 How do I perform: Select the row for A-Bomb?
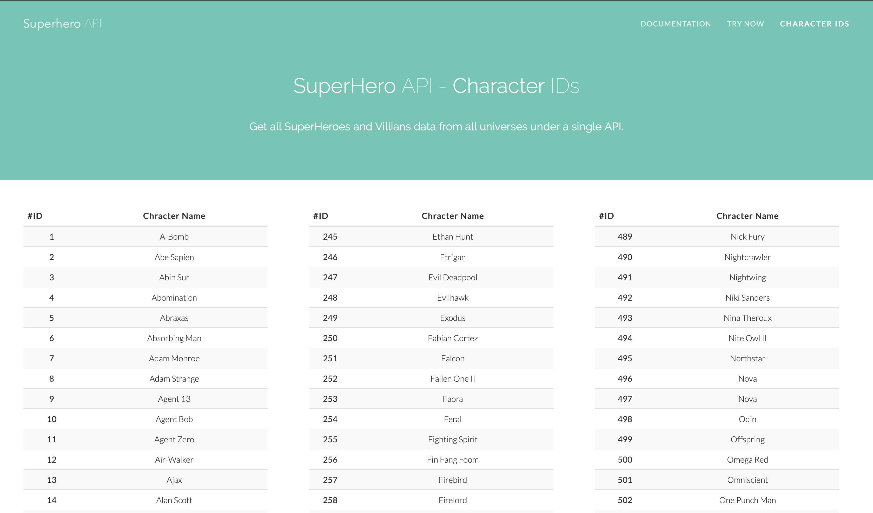point(174,237)
